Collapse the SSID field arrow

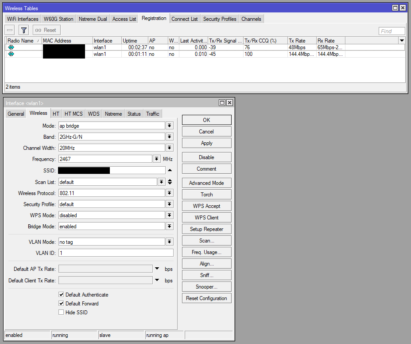(x=170, y=170)
